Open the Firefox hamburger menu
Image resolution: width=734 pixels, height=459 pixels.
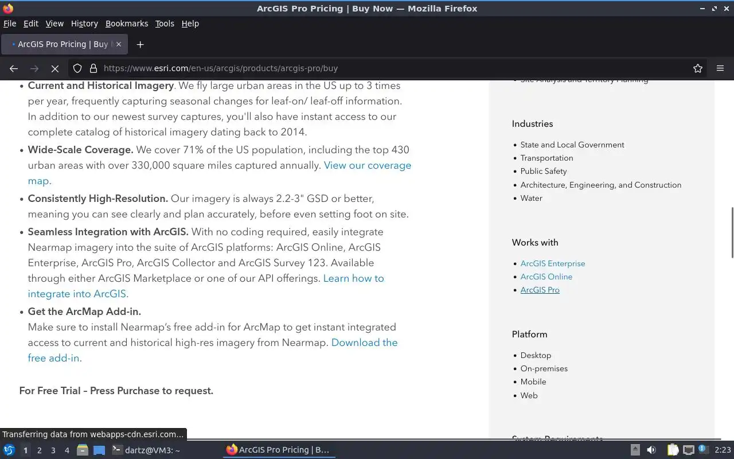[720, 68]
